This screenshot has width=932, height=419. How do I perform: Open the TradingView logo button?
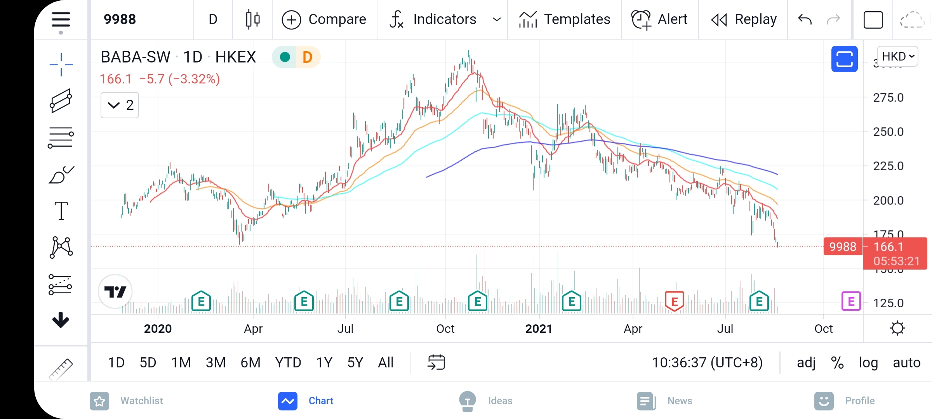115,292
